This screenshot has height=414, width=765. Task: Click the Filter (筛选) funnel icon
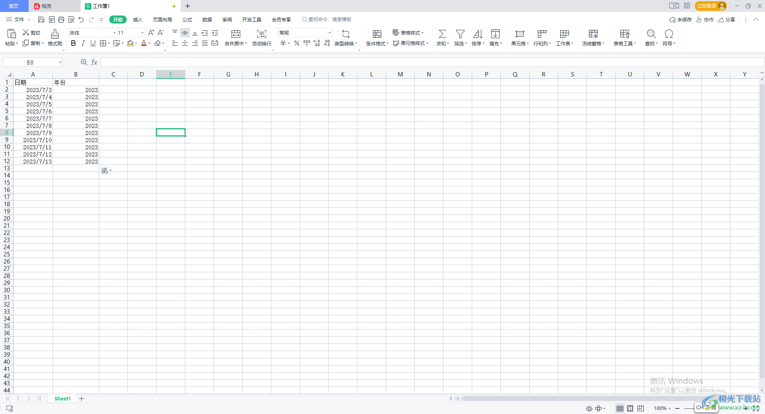click(460, 34)
